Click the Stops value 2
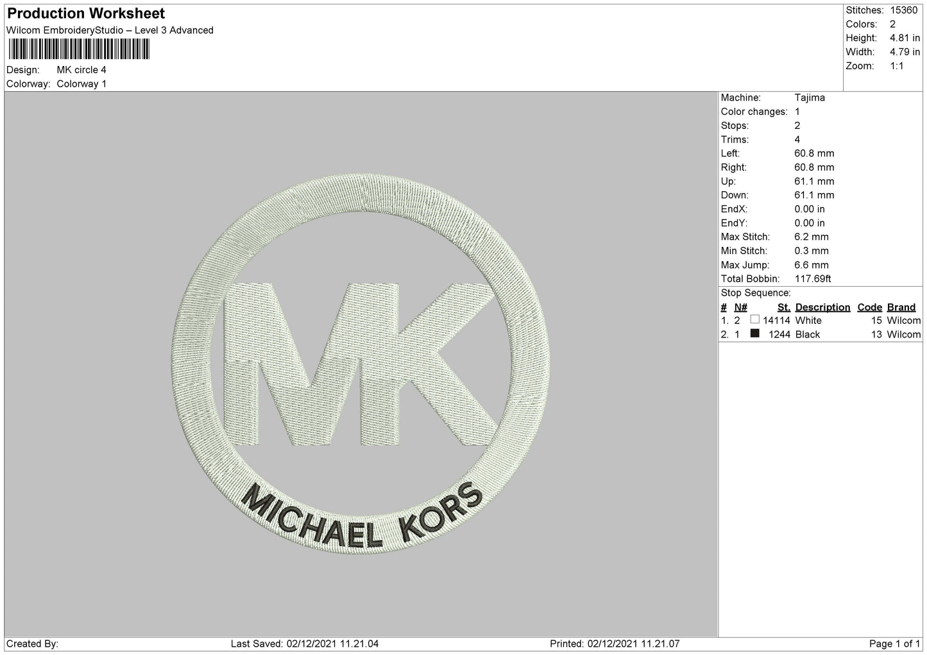 797,126
